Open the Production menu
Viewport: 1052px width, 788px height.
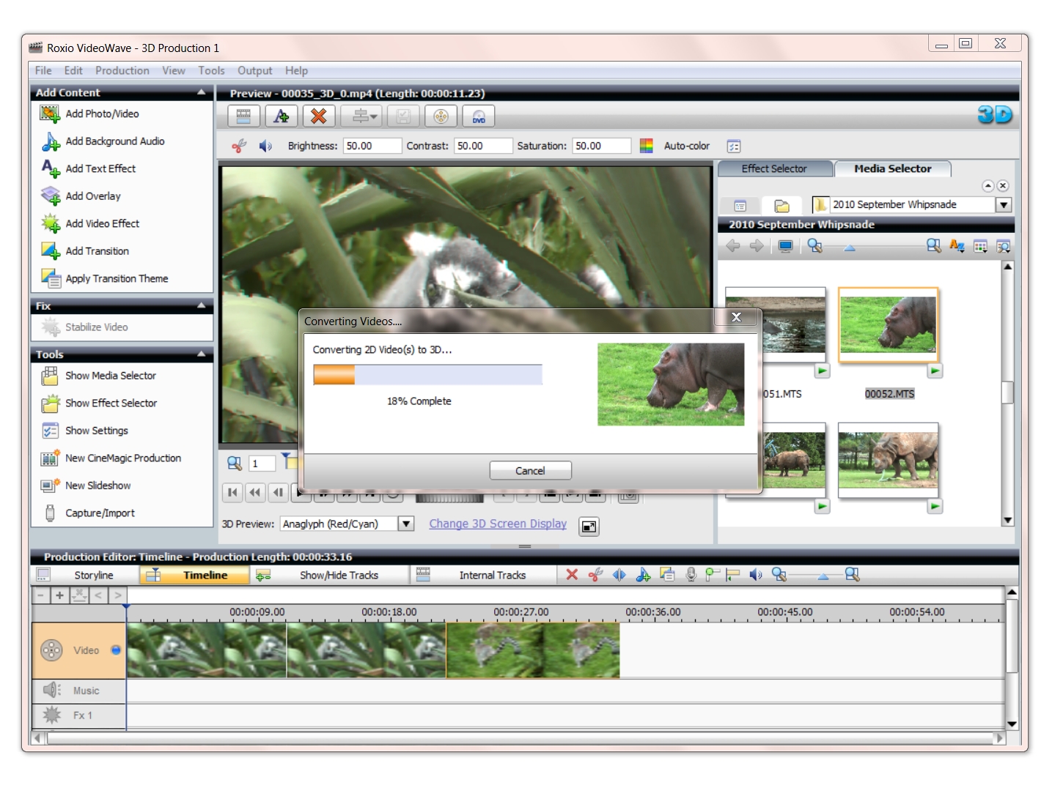(122, 70)
